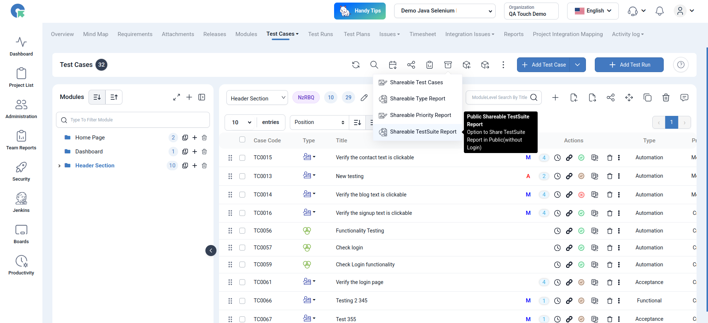Collapse the modules panel with the arrow button
The height and width of the screenshot is (323, 708).
pyautogui.click(x=211, y=251)
